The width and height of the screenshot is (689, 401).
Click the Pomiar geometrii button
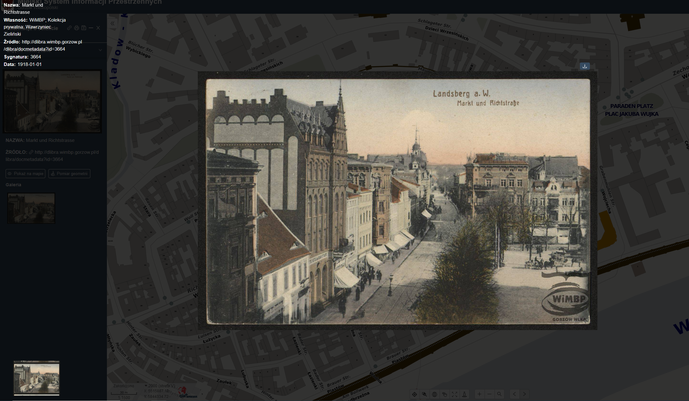click(69, 174)
